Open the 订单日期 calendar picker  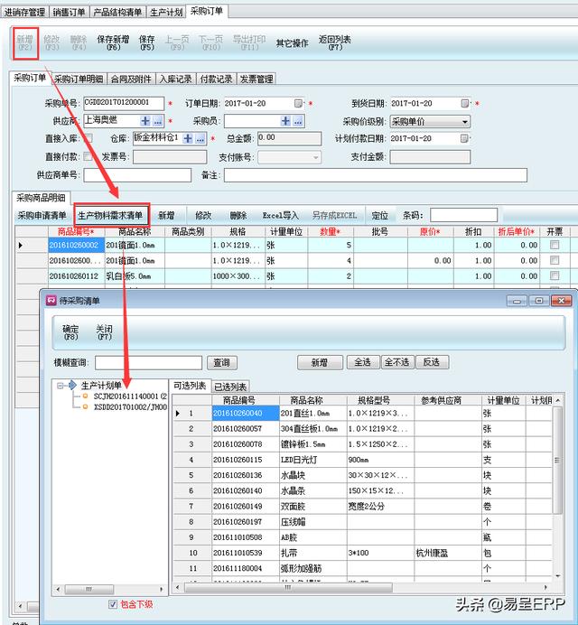pos(298,103)
